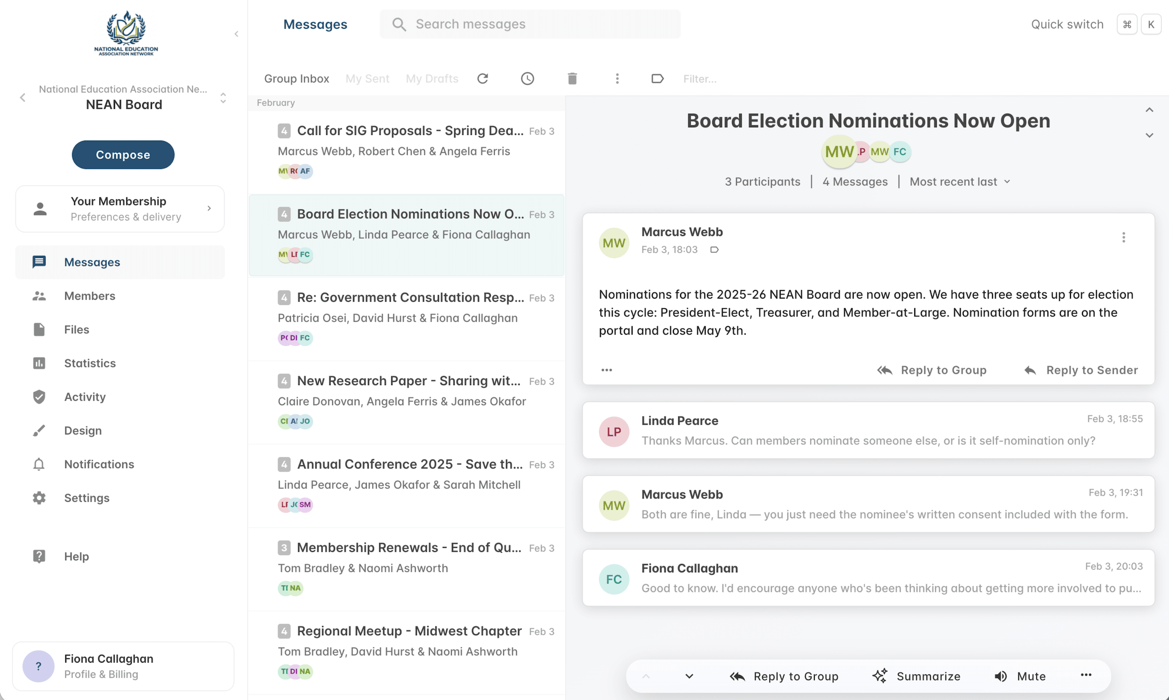Open the My Drafts tab
Screen dimensions: 1169x700
click(x=432, y=78)
